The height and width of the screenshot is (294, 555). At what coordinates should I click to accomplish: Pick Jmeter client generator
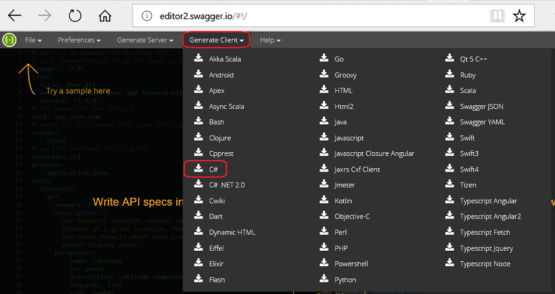(x=345, y=185)
